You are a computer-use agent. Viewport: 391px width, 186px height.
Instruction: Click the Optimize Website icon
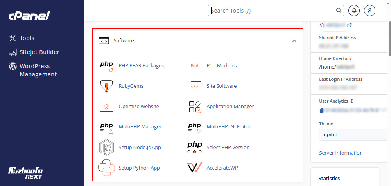[106, 107]
